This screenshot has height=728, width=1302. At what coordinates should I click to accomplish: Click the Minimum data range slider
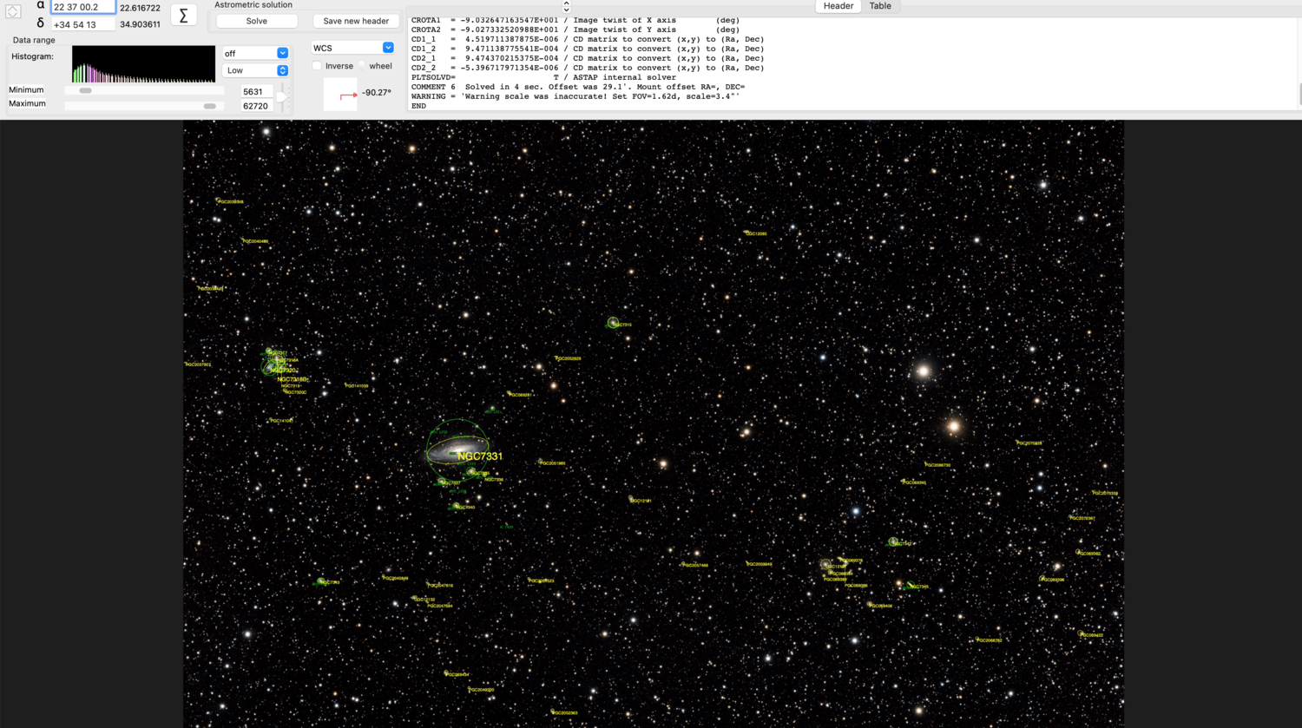(143, 90)
